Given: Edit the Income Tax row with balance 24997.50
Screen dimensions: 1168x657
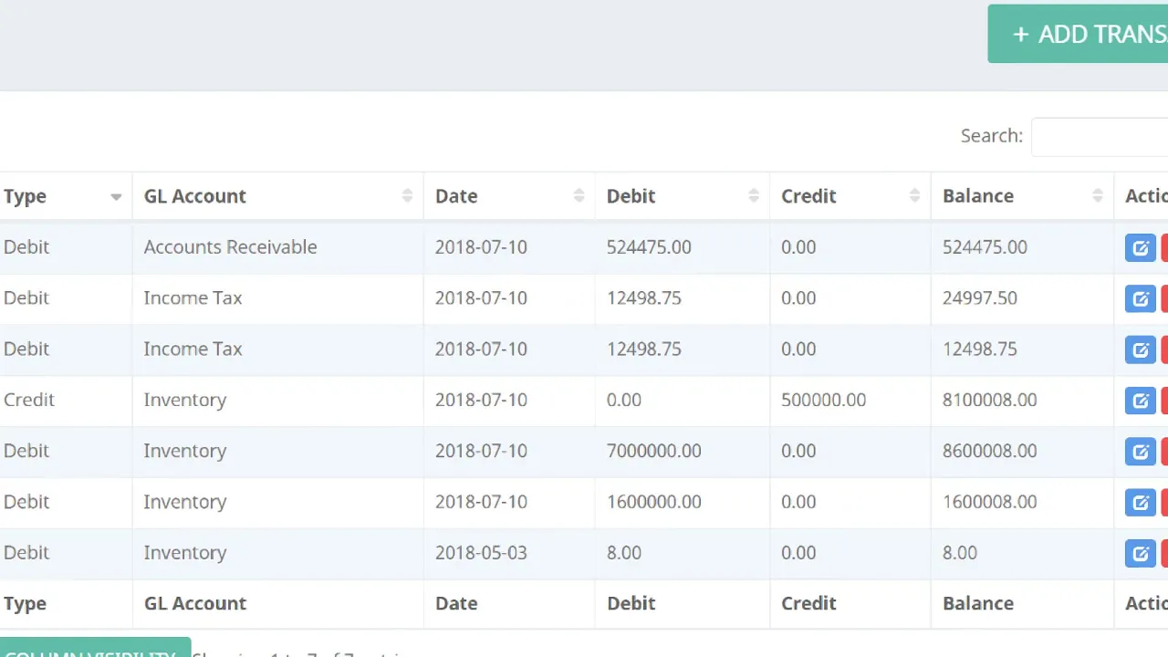Looking at the screenshot, I should point(1140,299).
